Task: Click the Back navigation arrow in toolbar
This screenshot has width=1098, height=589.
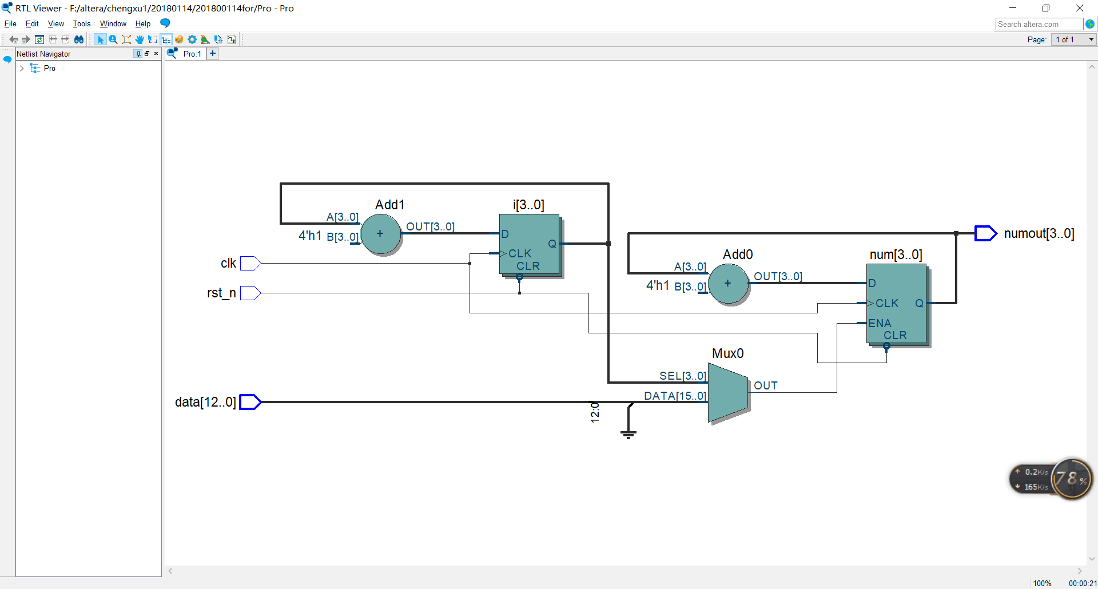Action: (x=13, y=39)
